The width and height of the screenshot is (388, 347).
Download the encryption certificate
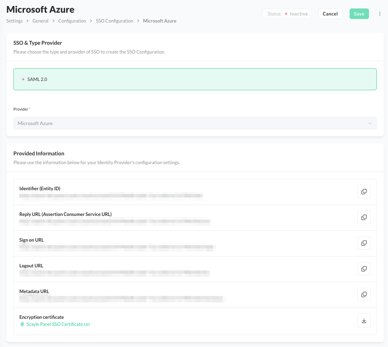364,321
